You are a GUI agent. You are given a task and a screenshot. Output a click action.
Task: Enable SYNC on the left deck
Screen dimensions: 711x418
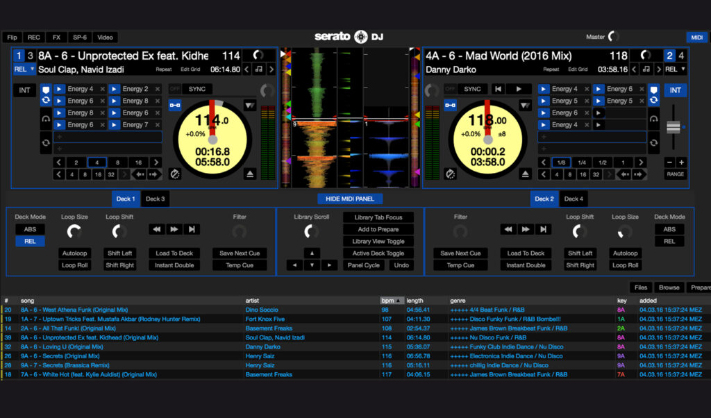pos(196,90)
